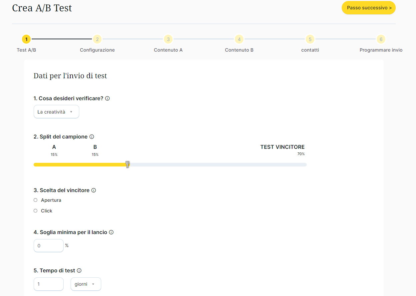Go to step 2 Configurazione
Image resolution: width=416 pixels, height=296 pixels.
pyautogui.click(x=97, y=39)
